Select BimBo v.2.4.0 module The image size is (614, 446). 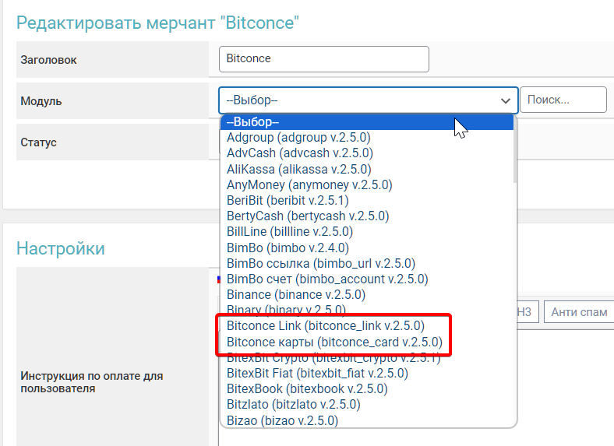pyautogui.click(x=285, y=248)
